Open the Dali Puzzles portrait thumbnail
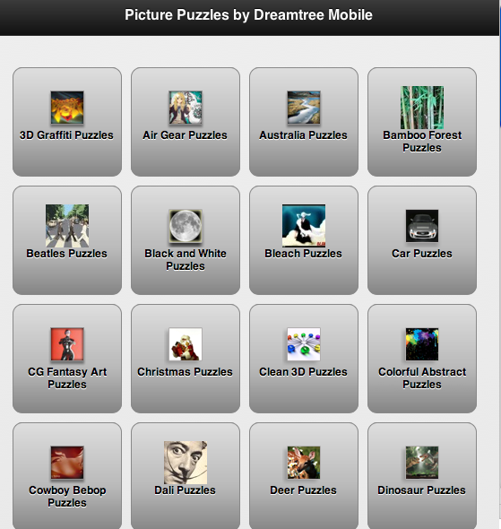 (186, 463)
